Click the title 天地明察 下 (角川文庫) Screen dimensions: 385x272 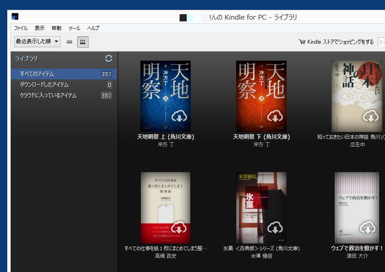pyautogui.click(x=261, y=136)
